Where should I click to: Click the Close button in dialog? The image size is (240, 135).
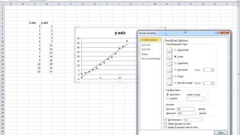click(x=221, y=133)
